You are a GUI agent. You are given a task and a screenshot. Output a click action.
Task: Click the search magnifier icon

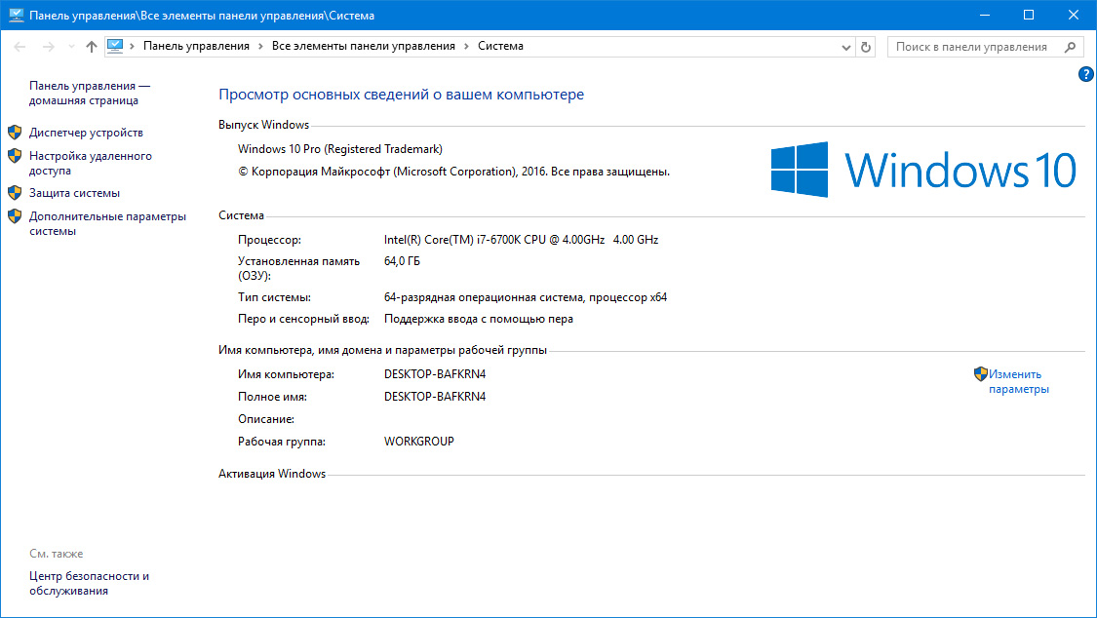(1070, 47)
